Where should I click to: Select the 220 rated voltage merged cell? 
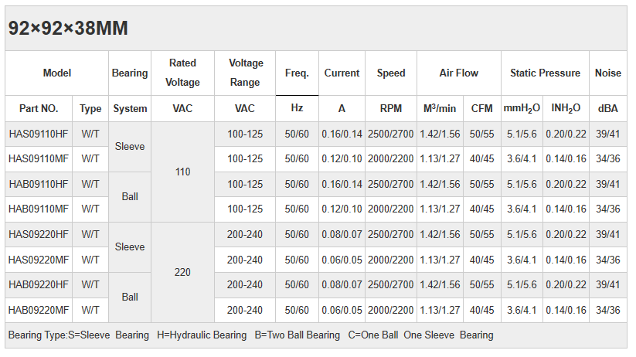[x=182, y=273]
